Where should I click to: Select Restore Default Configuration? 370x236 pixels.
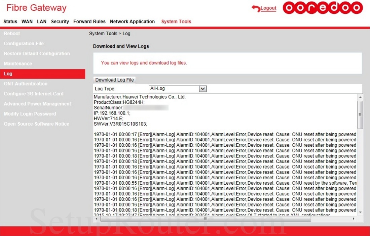[37, 53]
